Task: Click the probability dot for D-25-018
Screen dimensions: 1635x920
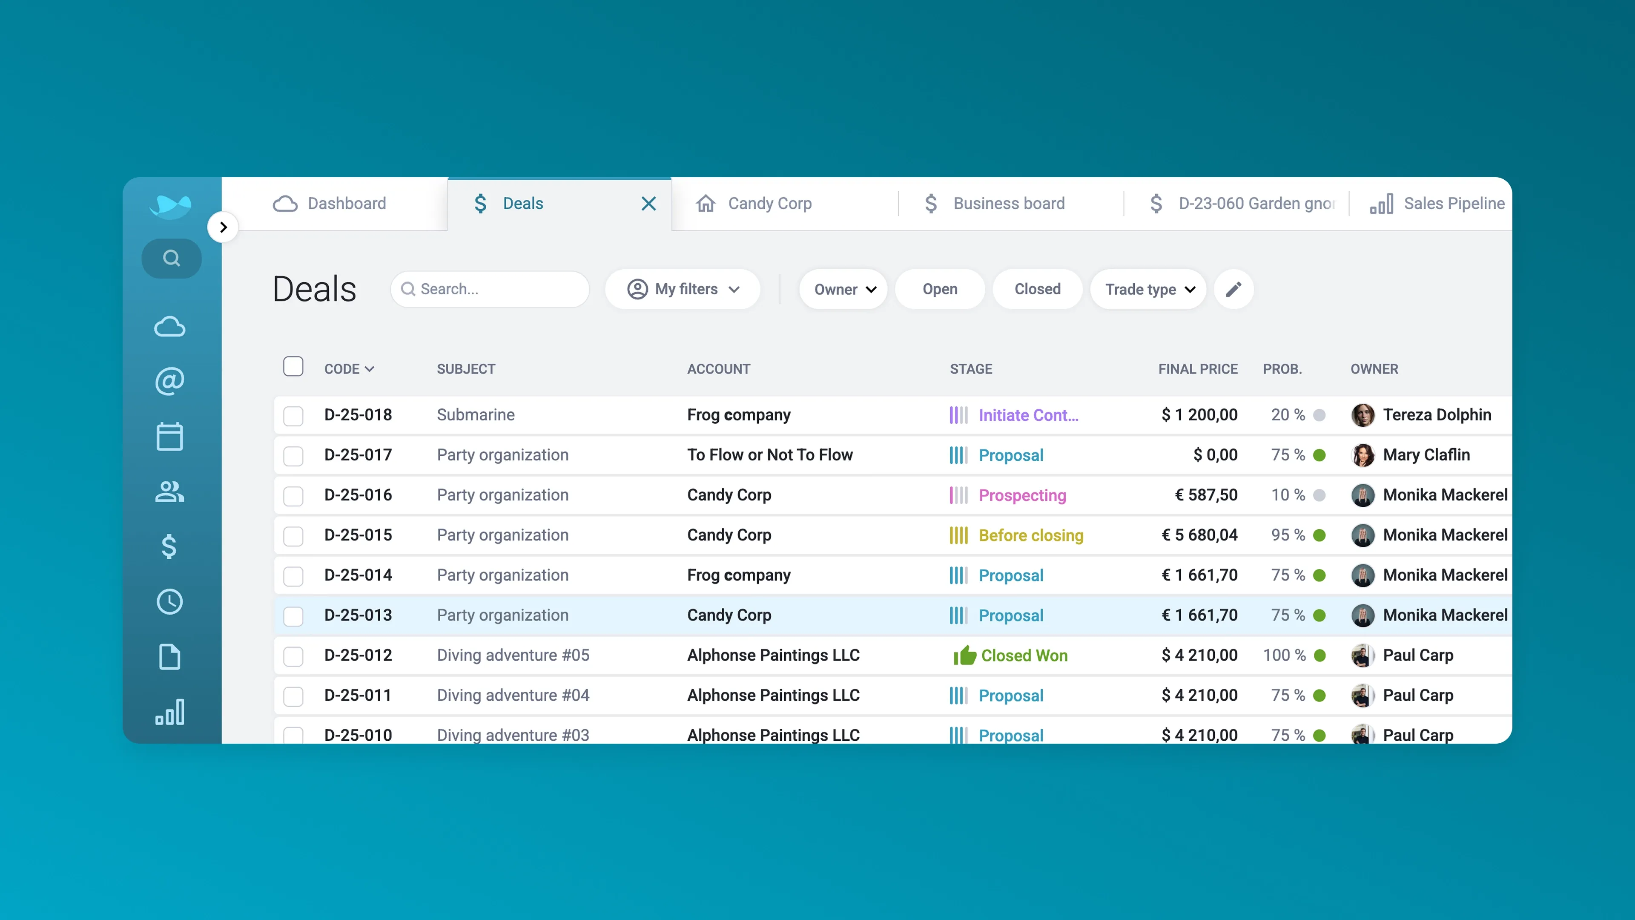Action: tap(1319, 415)
